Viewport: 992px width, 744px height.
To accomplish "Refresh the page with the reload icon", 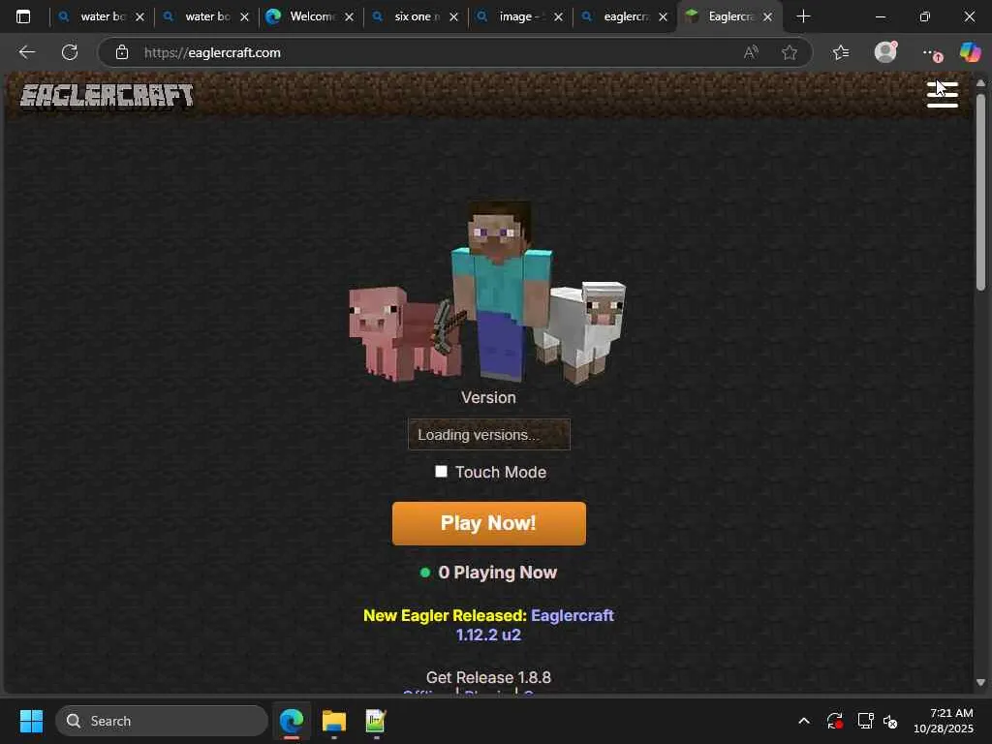I will (70, 52).
